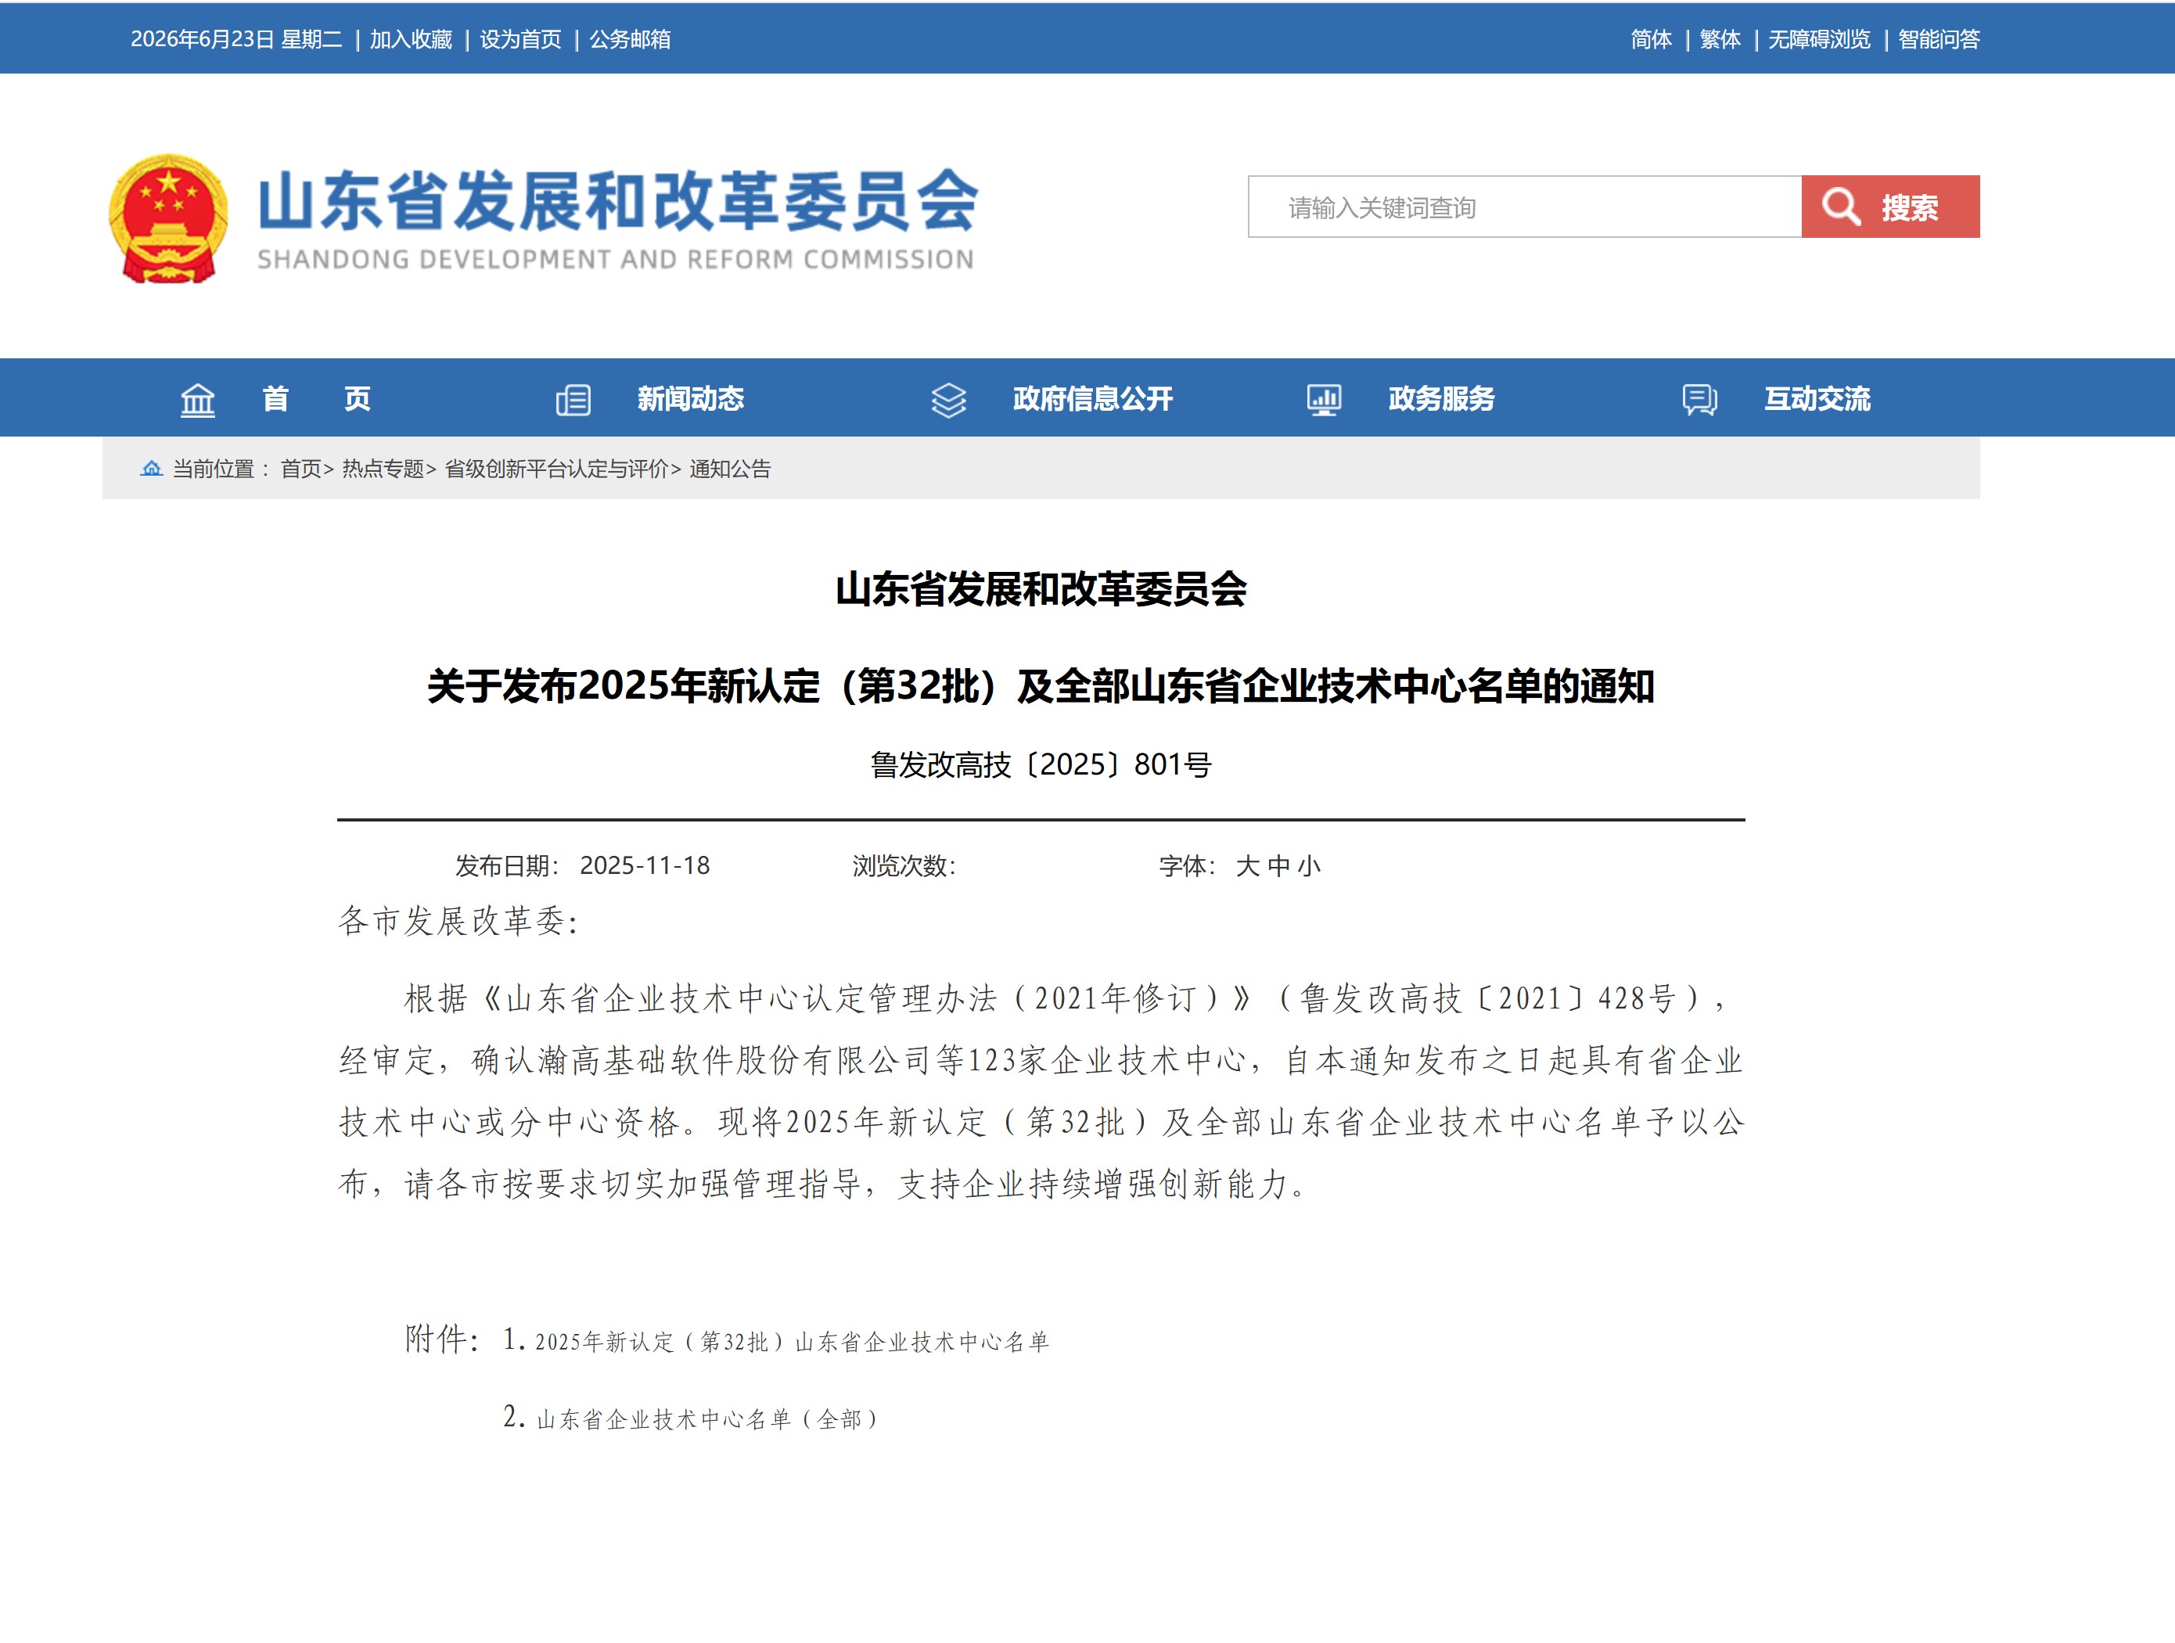Open 无障碍浏览 accessibility mode
The height and width of the screenshot is (1643, 2175).
coord(1819,39)
